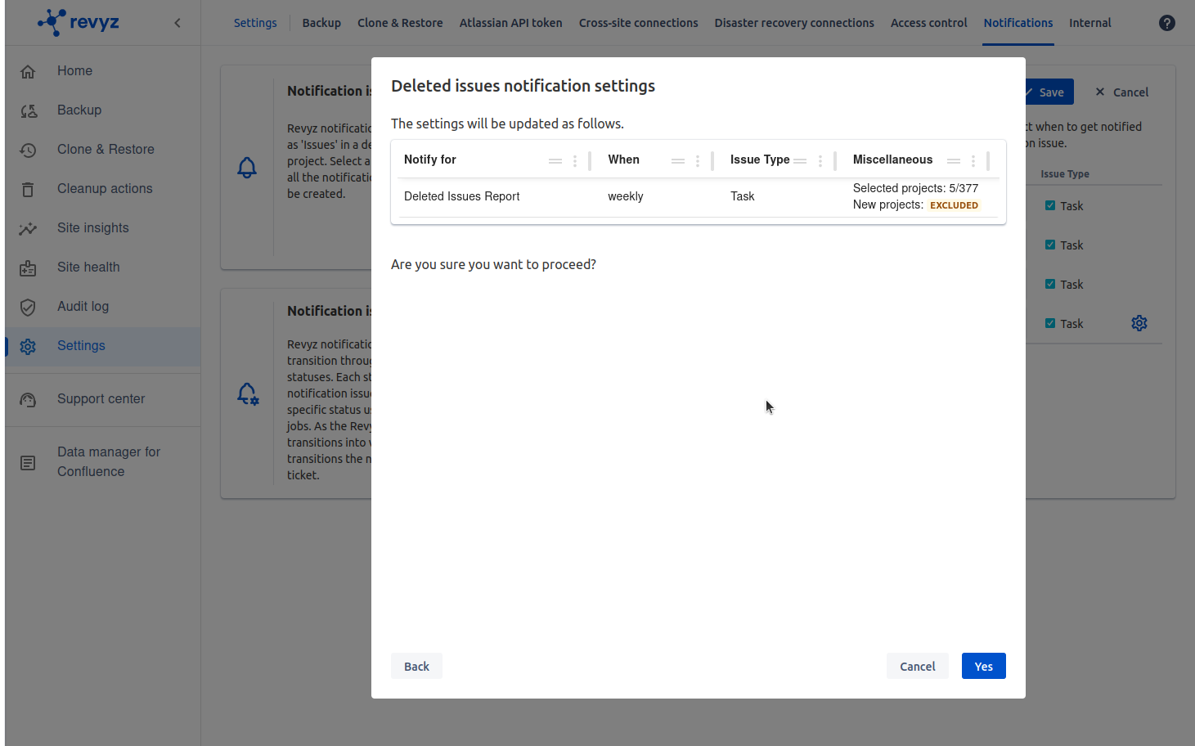The height and width of the screenshot is (746, 1195).
Task: Open the Notify for column menu
Action: click(x=575, y=161)
